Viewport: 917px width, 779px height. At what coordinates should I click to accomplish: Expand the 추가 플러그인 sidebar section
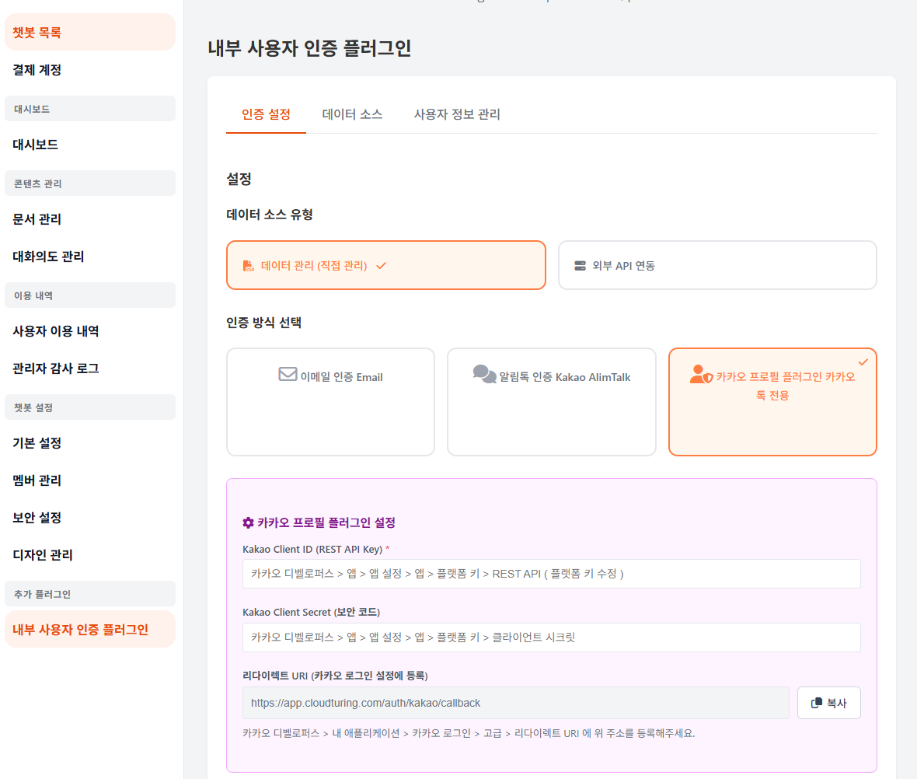(x=90, y=593)
